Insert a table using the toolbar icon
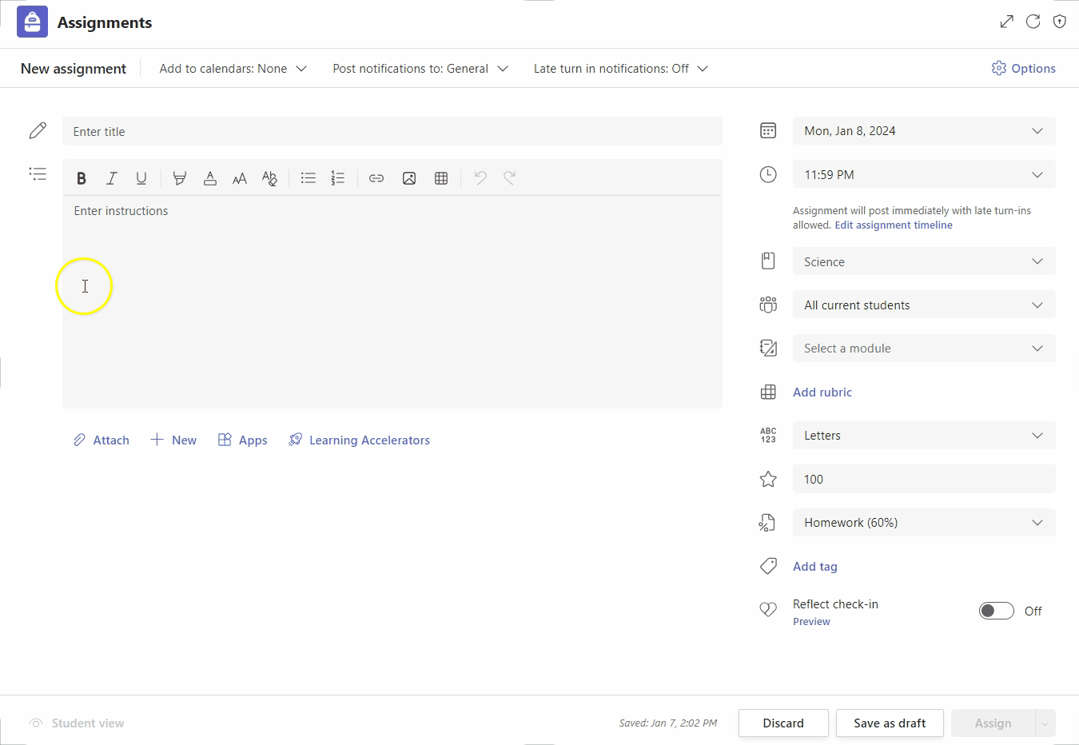The width and height of the screenshot is (1079, 745). click(x=441, y=177)
